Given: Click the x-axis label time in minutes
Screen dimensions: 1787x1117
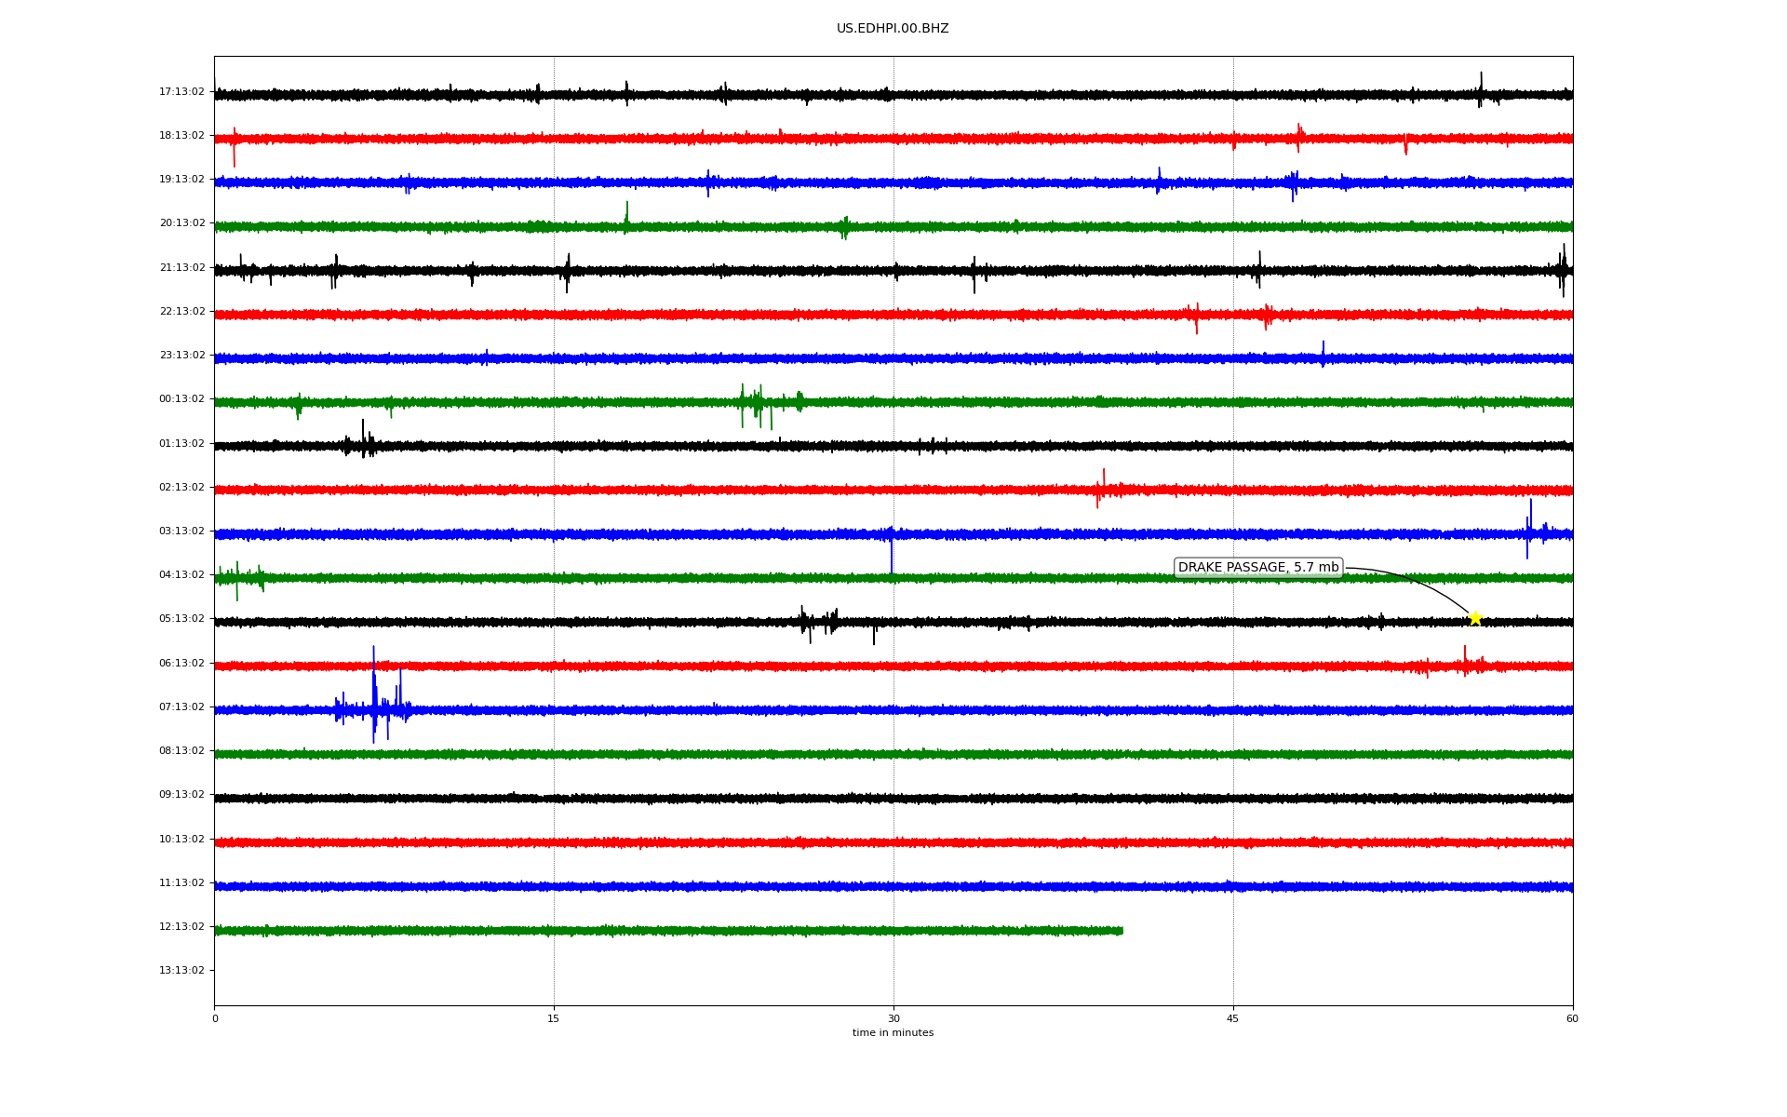Looking at the screenshot, I should pyautogui.click(x=893, y=1033).
